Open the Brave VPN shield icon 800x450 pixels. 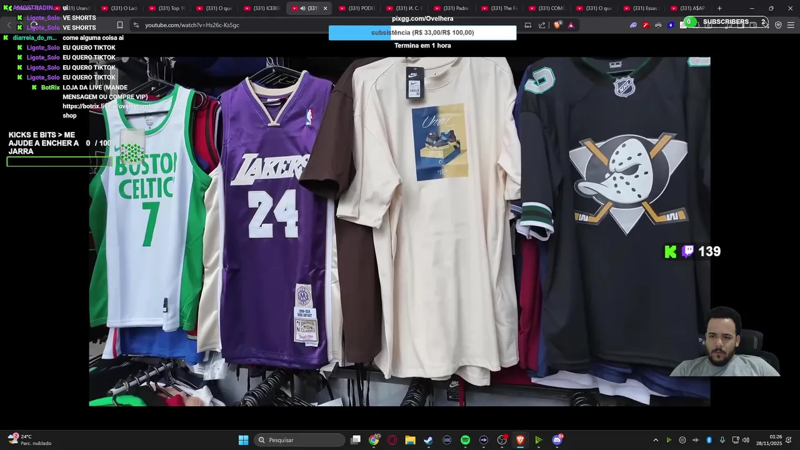(x=778, y=25)
